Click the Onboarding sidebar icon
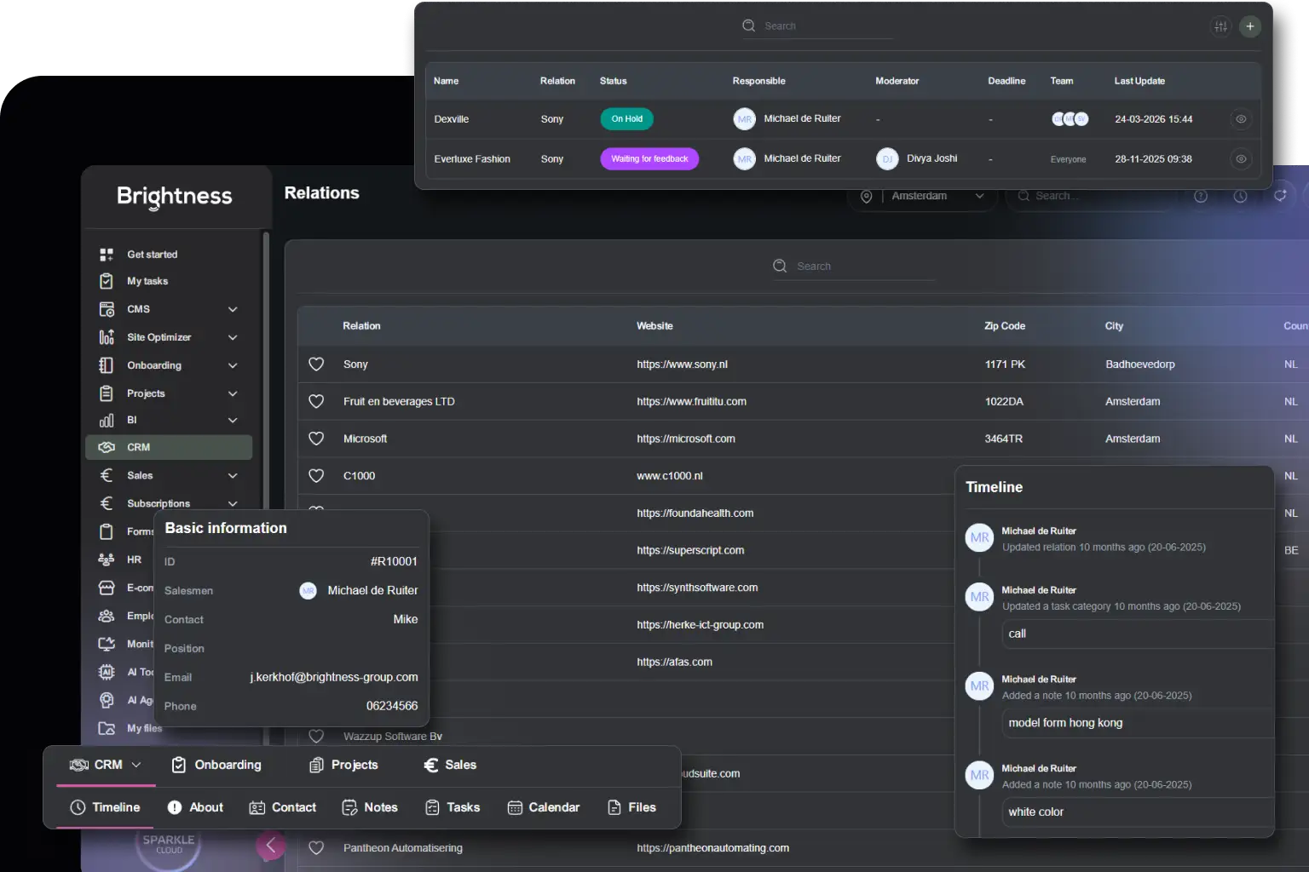Image resolution: width=1309 pixels, height=872 pixels. pos(107,365)
